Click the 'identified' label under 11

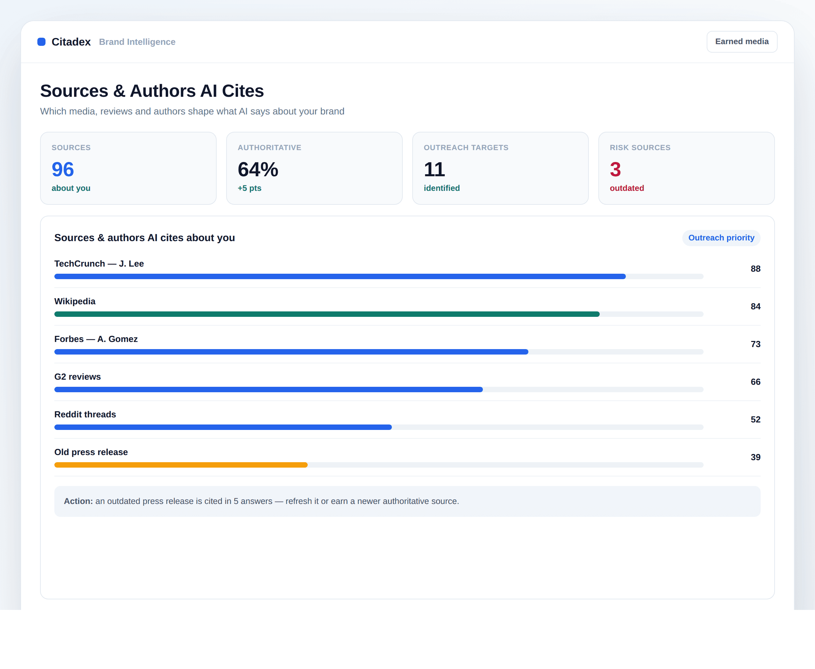(441, 188)
